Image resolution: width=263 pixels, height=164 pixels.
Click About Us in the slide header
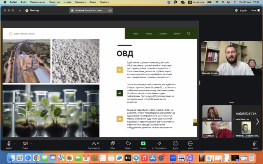(x=163, y=34)
